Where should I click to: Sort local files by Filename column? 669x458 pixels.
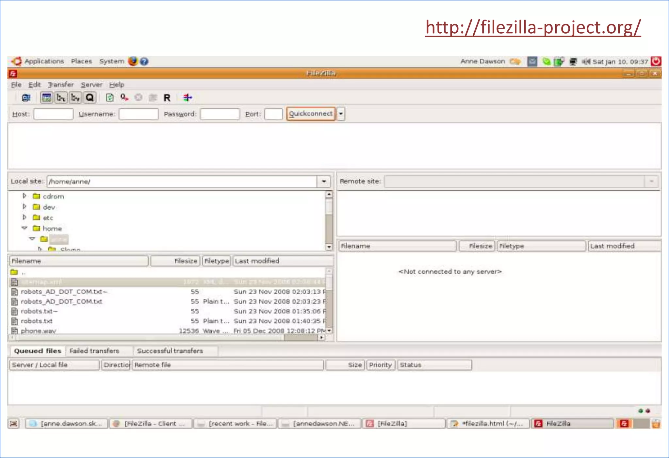tap(79, 261)
